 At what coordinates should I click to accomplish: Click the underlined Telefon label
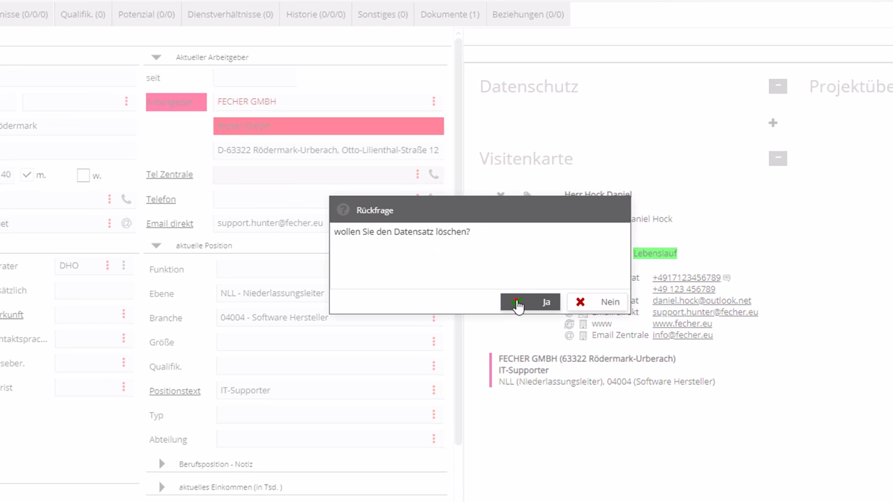tap(161, 199)
